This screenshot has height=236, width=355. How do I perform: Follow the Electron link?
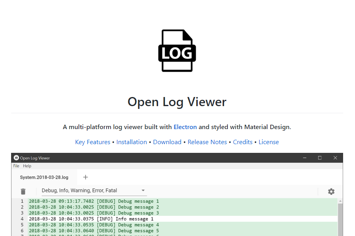tap(185, 127)
